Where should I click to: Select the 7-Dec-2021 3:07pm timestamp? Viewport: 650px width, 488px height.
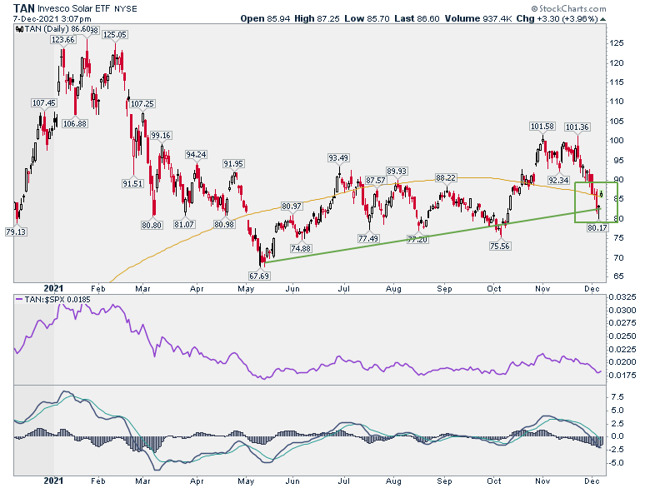52,19
